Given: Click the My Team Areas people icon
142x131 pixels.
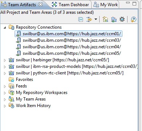Looking at the screenshot, I should tap(12, 99).
